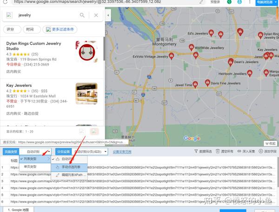Viewport: 279px width, 212px height.
Task: Click the data table vertical scrollbar
Action: point(278,172)
